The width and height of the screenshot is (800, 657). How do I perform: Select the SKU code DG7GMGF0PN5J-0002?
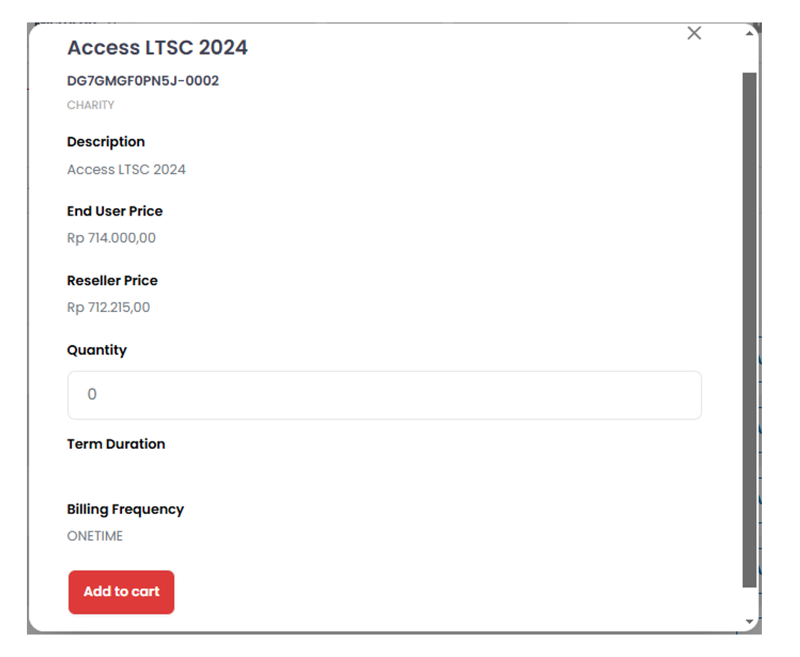click(x=143, y=81)
